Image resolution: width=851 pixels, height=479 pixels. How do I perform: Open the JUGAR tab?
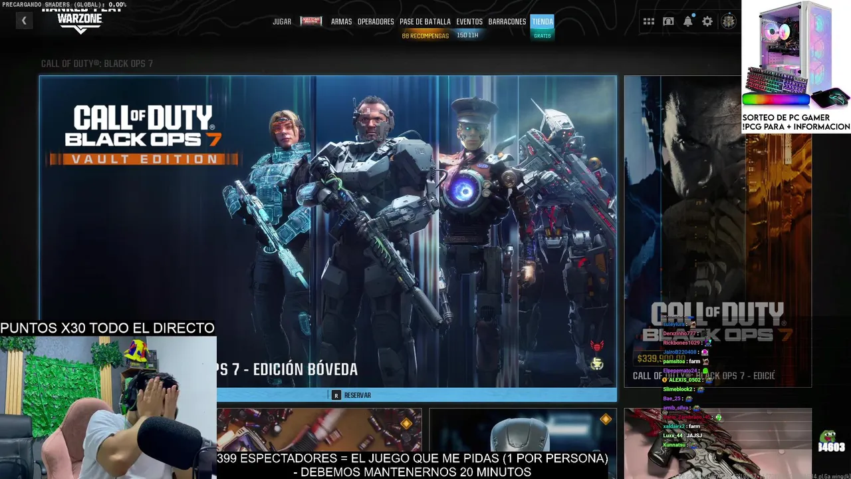(x=282, y=21)
